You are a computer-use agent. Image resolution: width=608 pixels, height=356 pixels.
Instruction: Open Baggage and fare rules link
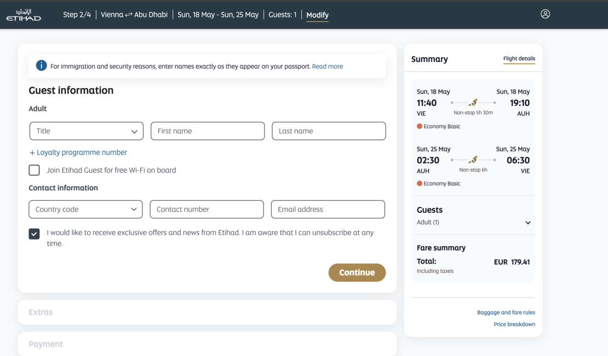(506, 312)
